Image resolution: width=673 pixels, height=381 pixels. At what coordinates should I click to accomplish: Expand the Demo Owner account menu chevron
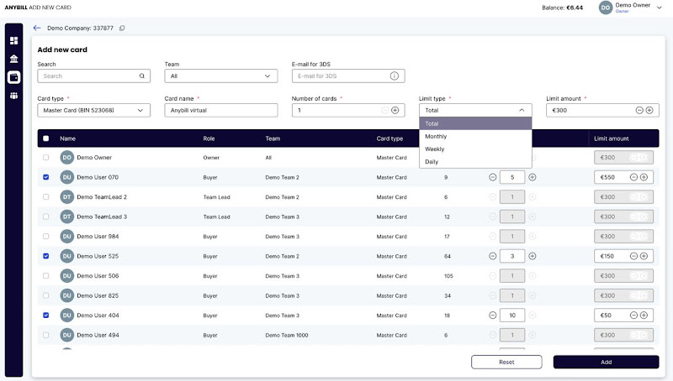click(660, 8)
